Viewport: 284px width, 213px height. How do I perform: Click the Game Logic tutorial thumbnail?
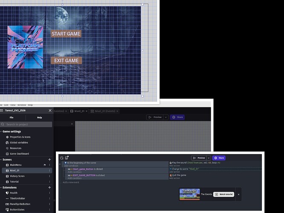pyautogui.click(x=190, y=194)
